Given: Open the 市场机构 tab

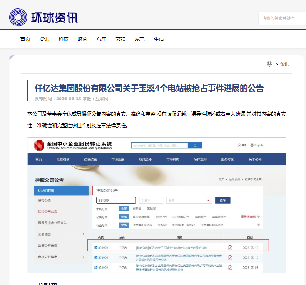Looking at the screenshot, I should tap(173, 159).
